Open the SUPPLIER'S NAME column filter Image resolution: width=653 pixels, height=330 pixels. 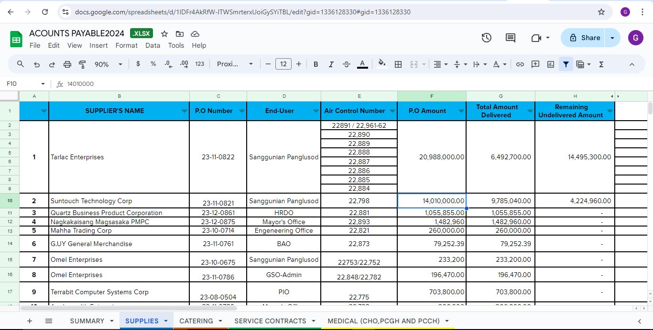[185, 111]
